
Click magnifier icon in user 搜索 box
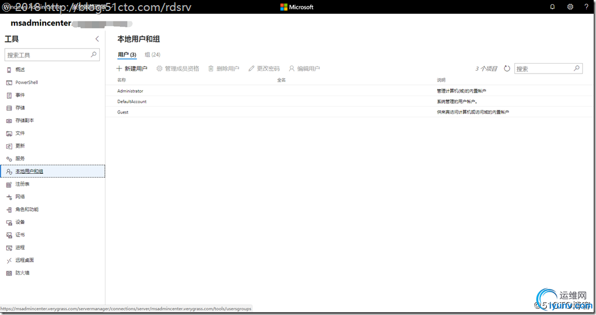[x=577, y=68]
